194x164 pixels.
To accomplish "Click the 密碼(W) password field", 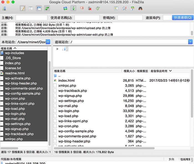I will click(x=130, y=18).
